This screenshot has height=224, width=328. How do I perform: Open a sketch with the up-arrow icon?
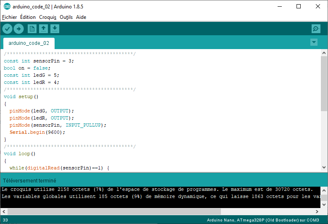click(x=44, y=29)
